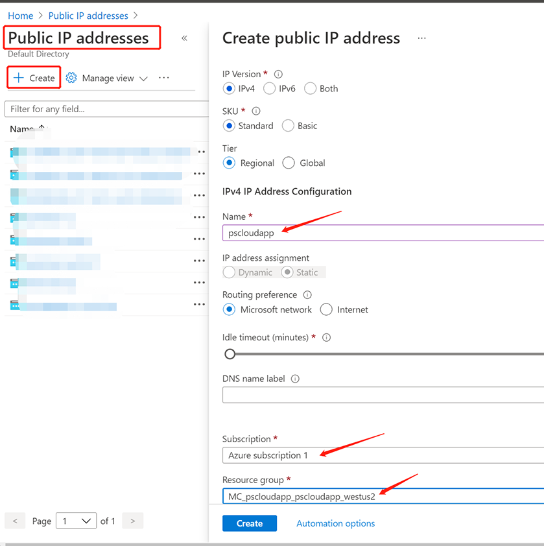Click the Manage view gear icon
The width and height of the screenshot is (544, 546).
click(x=71, y=78)
